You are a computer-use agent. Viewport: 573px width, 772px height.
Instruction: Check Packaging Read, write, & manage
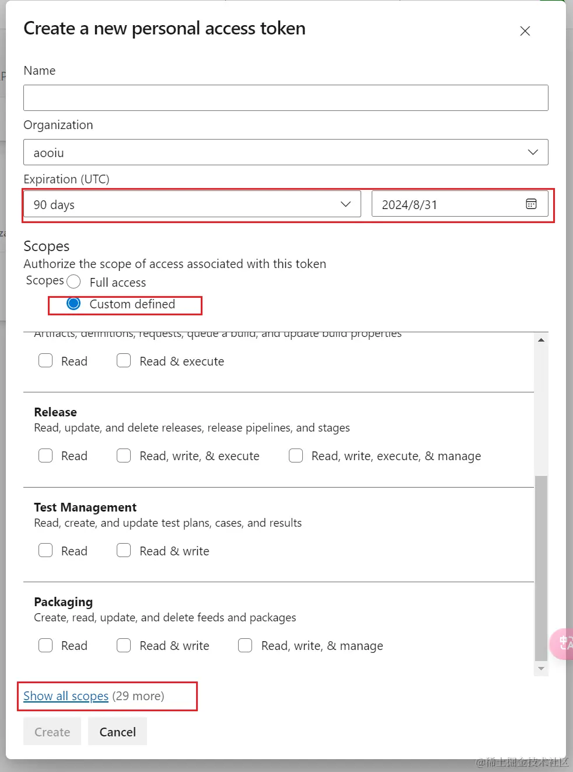coord(245,645)
